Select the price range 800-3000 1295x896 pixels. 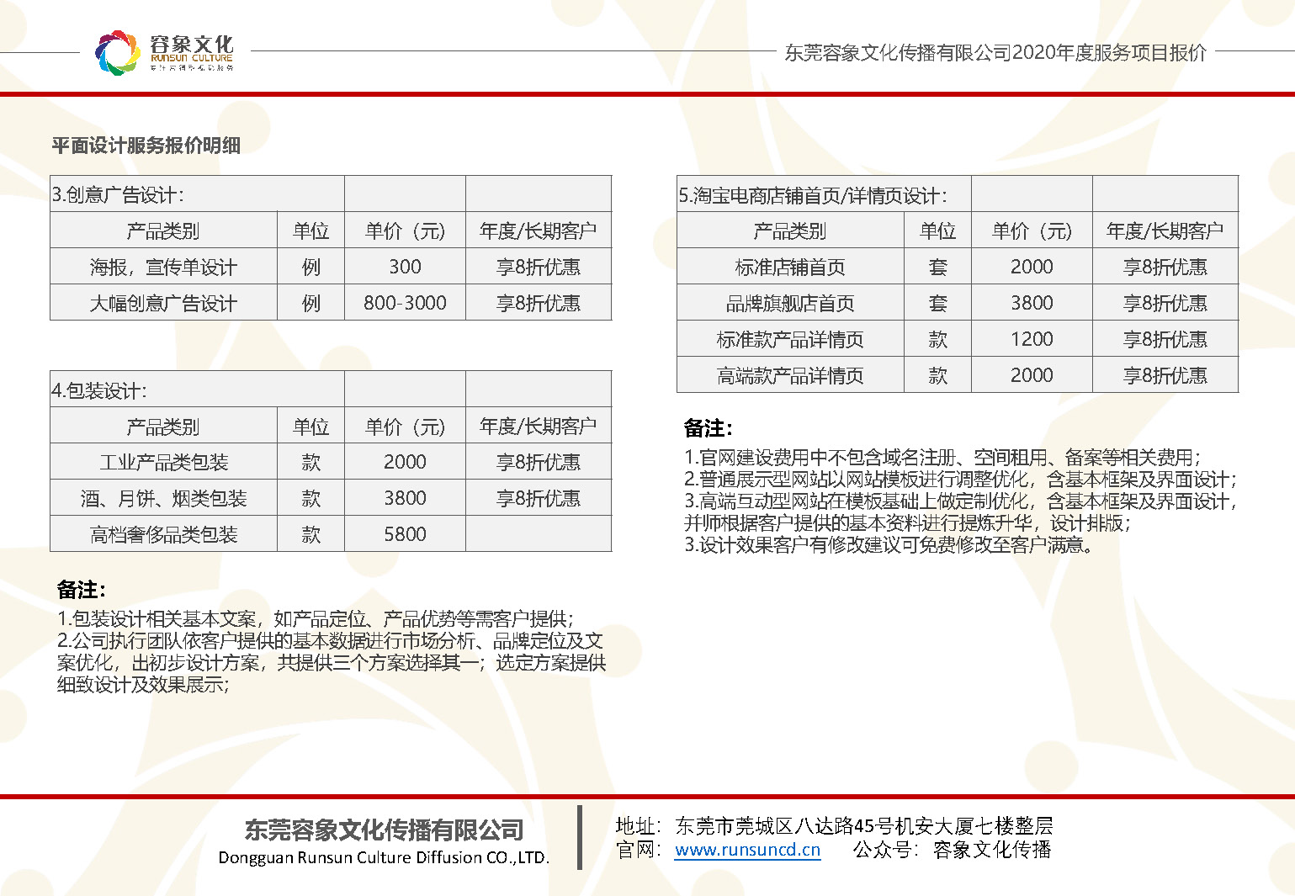[405, 303]
